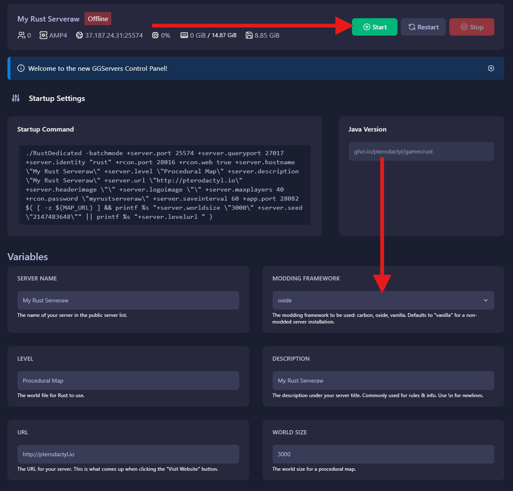Screen dimensions: 513x491
Task: Click the info icon in the welcome banner
Action: pyautogui.click(x=21, y=68)
